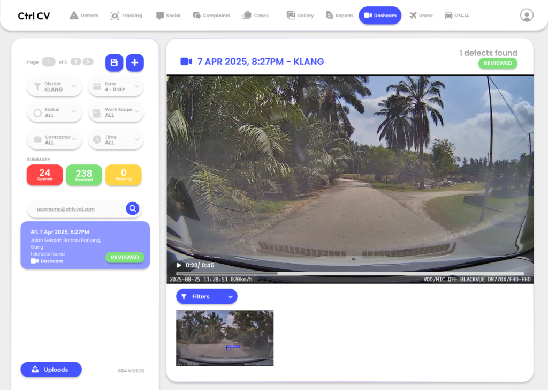548x390 pixels.
Task: Open the Tracking tab
Action: (126, 16)
